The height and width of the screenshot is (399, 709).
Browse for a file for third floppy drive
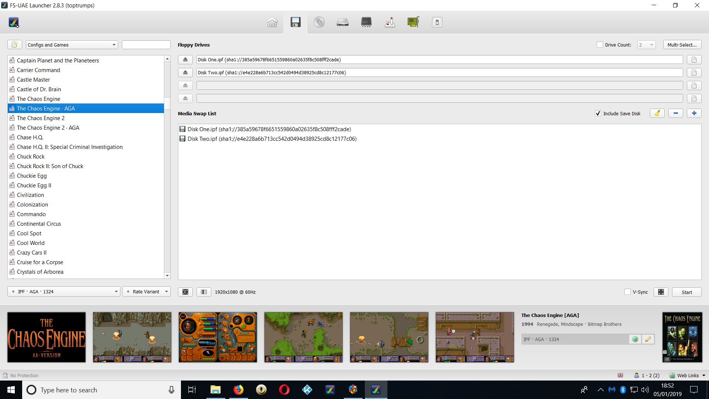(694, 85)
